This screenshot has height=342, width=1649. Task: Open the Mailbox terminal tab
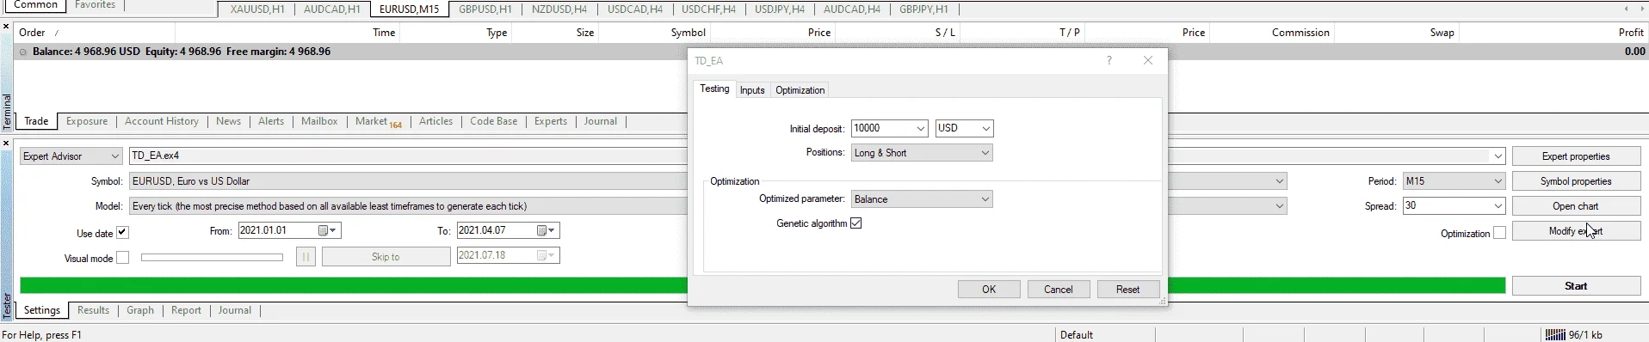(319, 121)
